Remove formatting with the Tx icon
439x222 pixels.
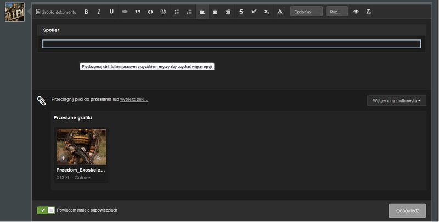pos(369,12)
